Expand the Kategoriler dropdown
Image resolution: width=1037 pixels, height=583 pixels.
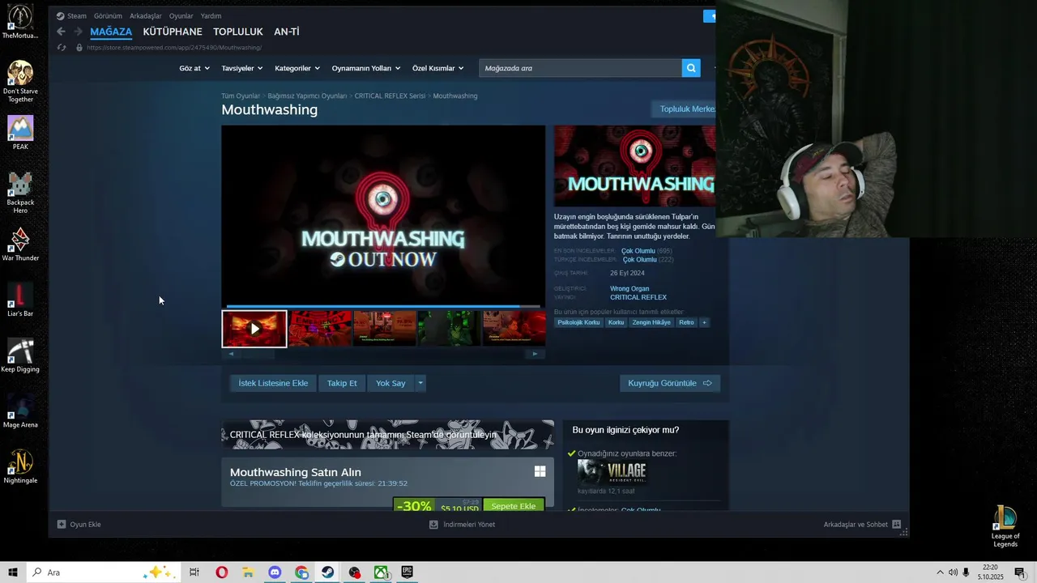click(297, 68)
